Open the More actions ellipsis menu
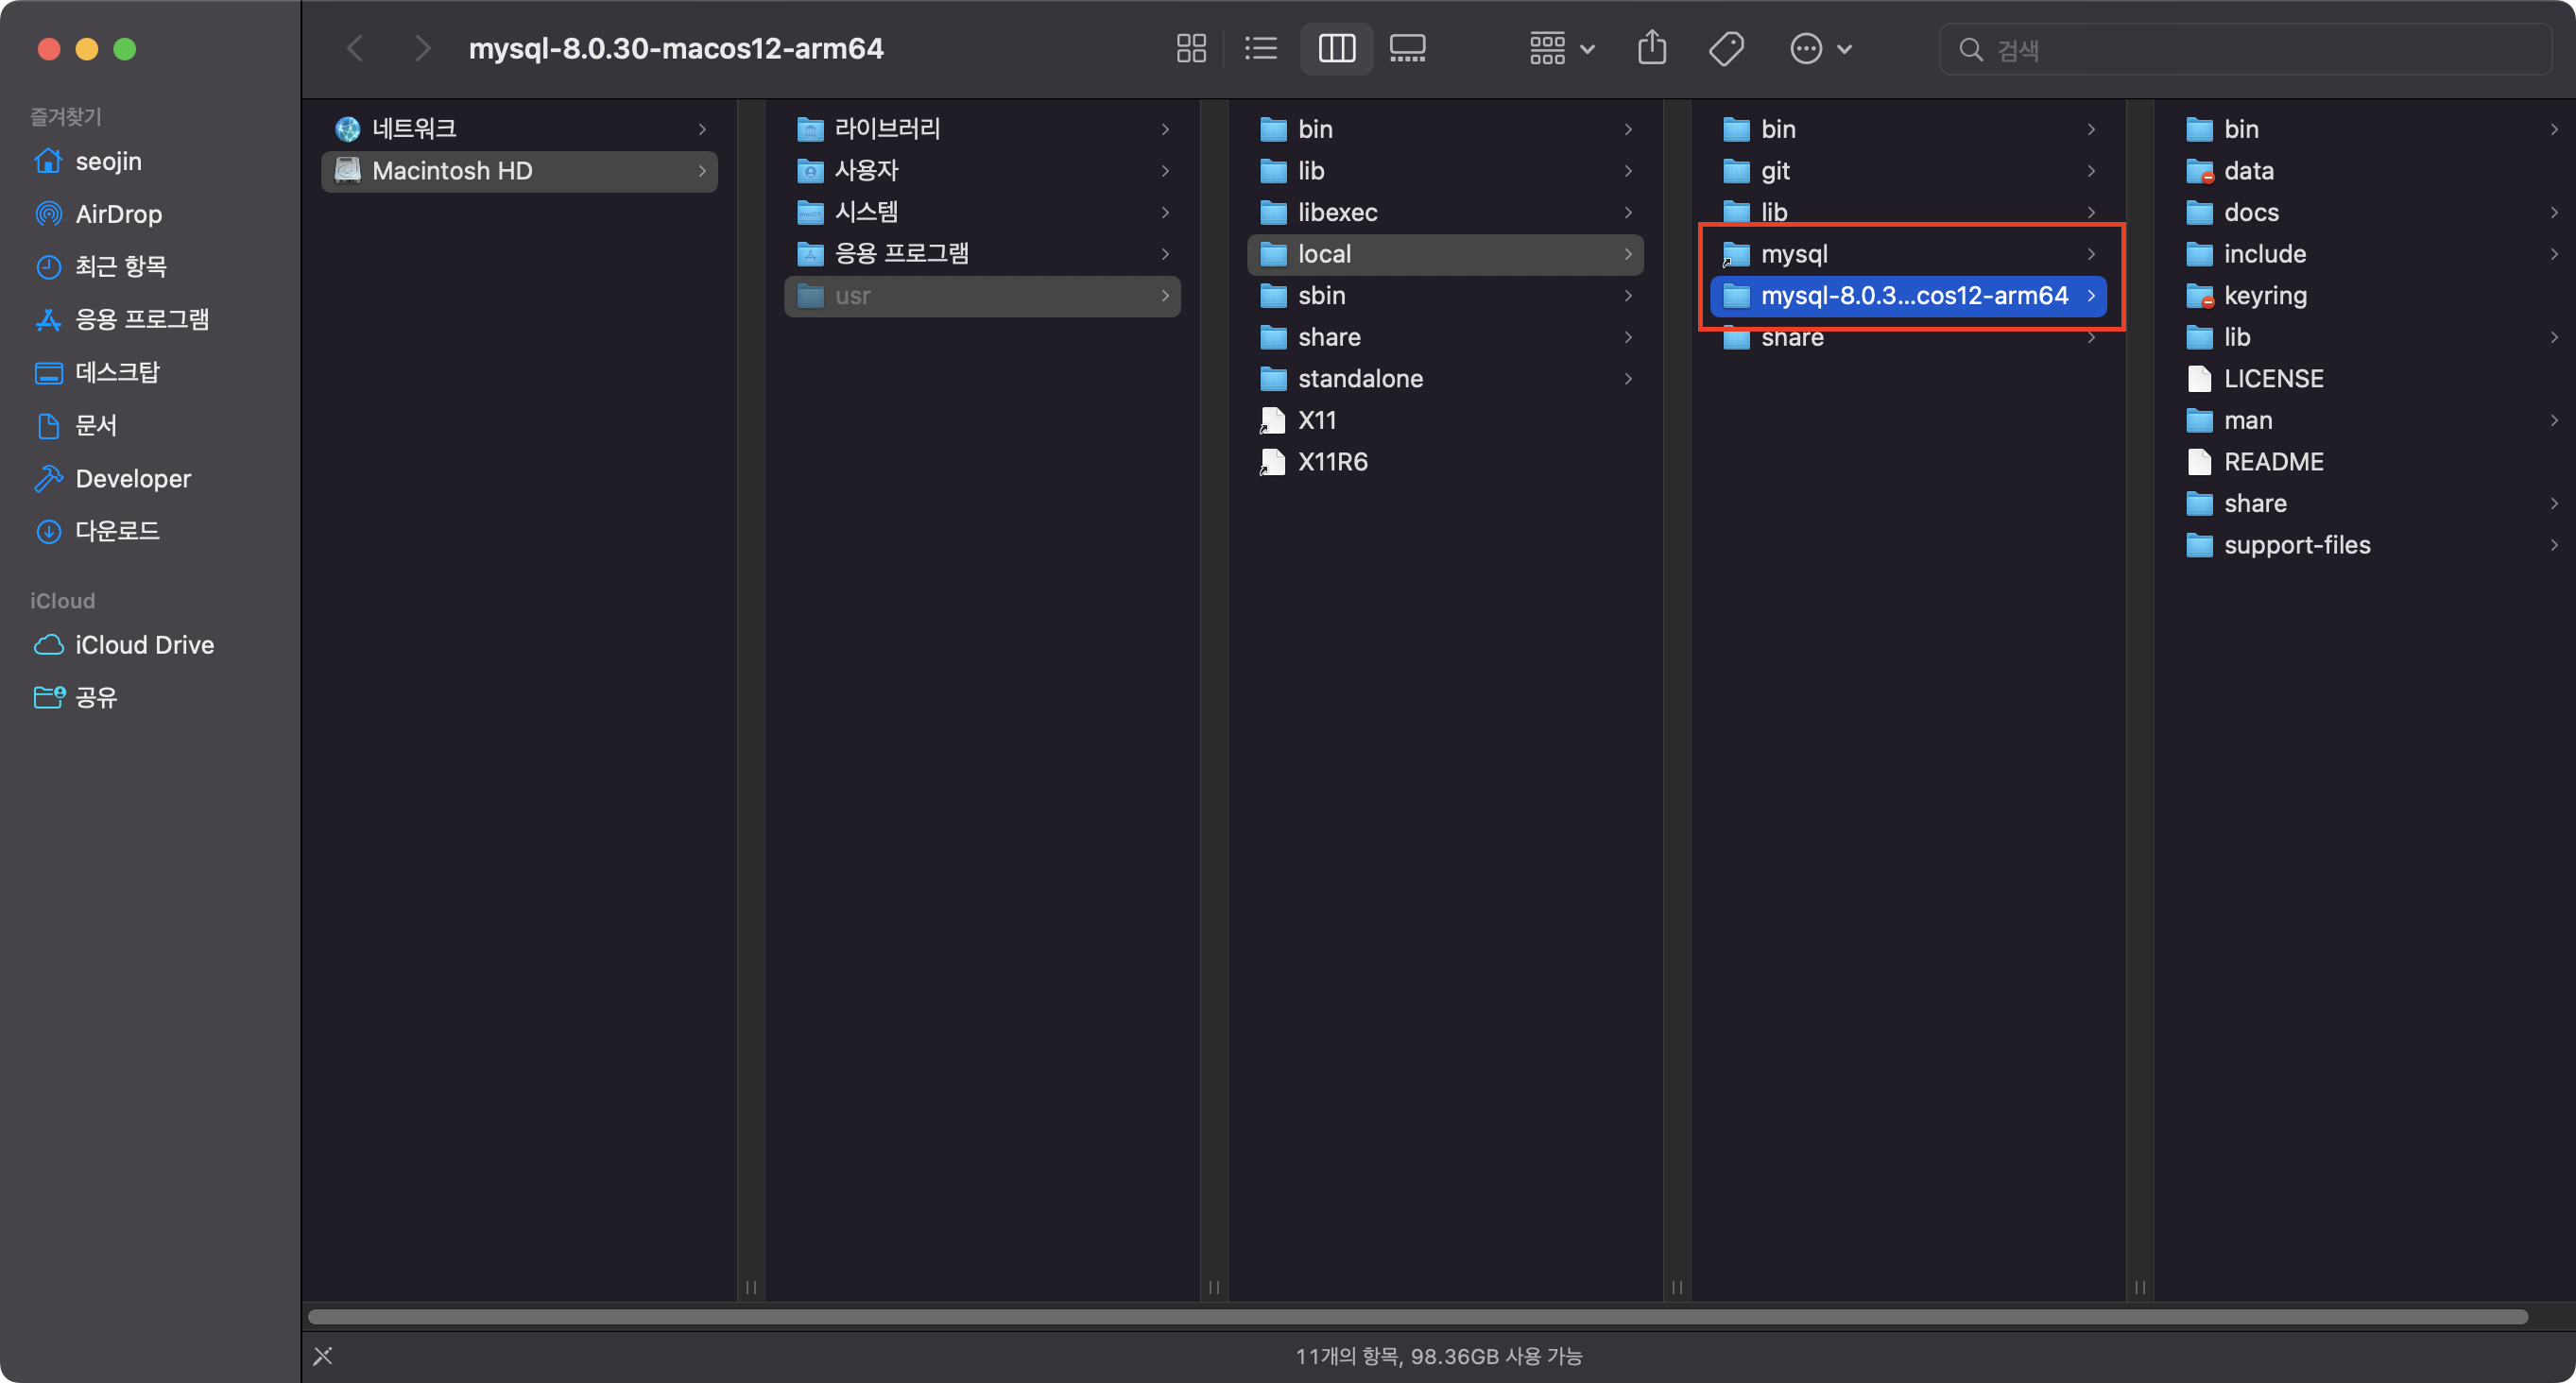 tap(1820, 48)
